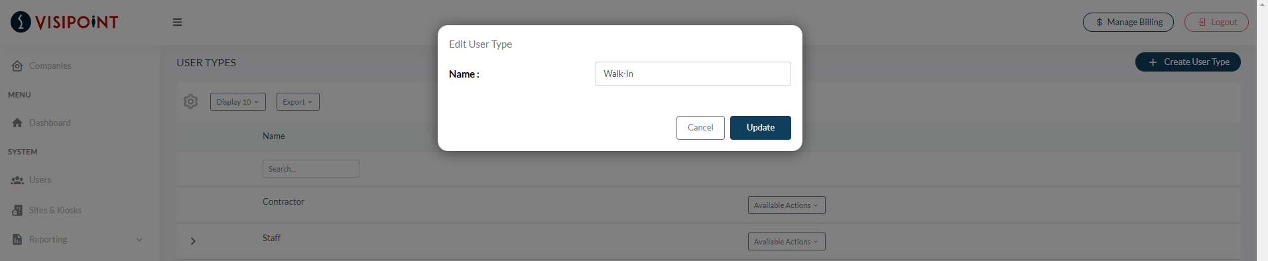The height and width of the screenshot is (261, 1268).
Task: Click the VisiPoint logo
Action: pyautogui.click(x=64, y=22)
